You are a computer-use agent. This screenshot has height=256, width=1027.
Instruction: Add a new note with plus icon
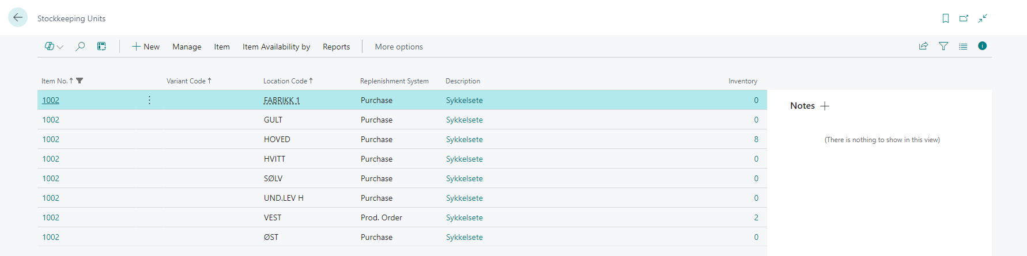pyautogui.click(x=825, y=106)
